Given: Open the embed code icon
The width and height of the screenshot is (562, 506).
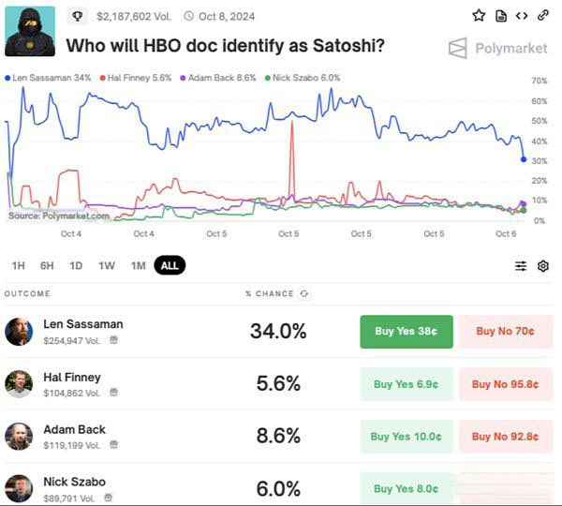Looking at the screenshot, I should 522,16.
